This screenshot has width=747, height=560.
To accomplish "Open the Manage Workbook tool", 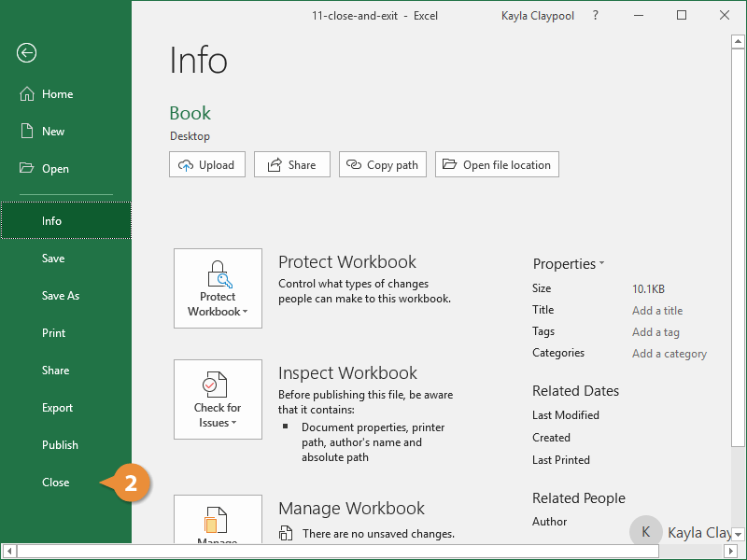I will [218, 523].
